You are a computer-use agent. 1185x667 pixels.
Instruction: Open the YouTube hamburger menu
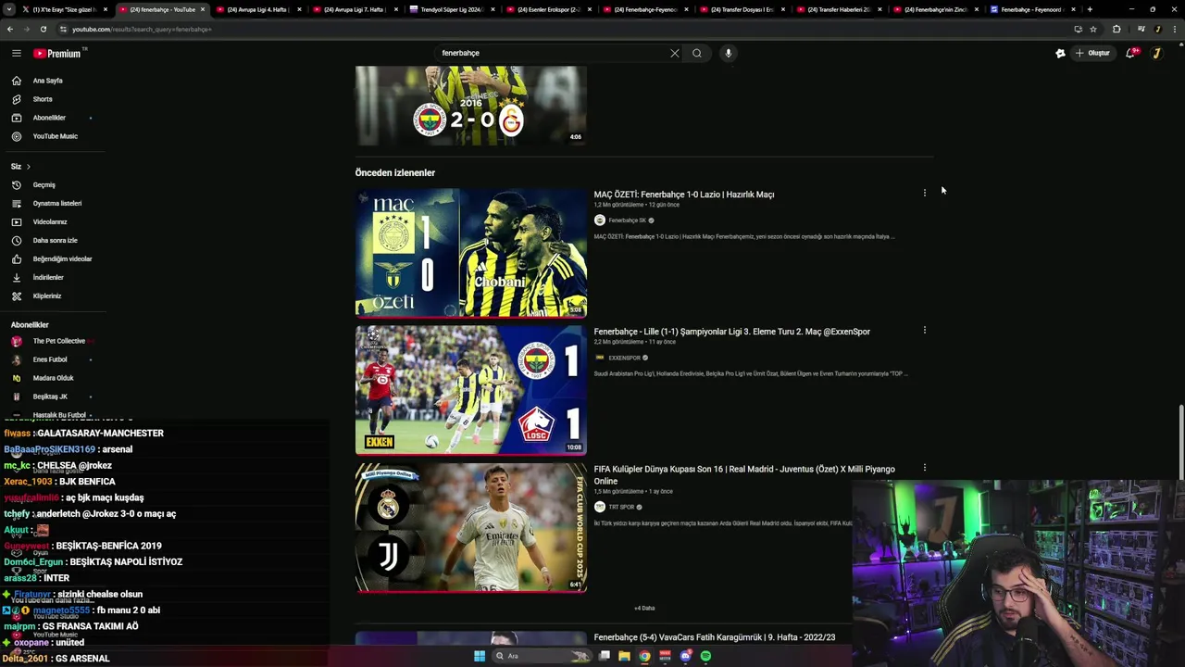(x=16, y=53)
